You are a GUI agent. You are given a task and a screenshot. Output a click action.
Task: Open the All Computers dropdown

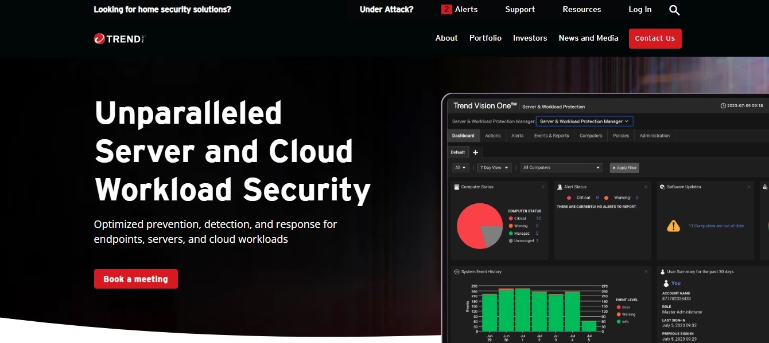tap(561, 168)
